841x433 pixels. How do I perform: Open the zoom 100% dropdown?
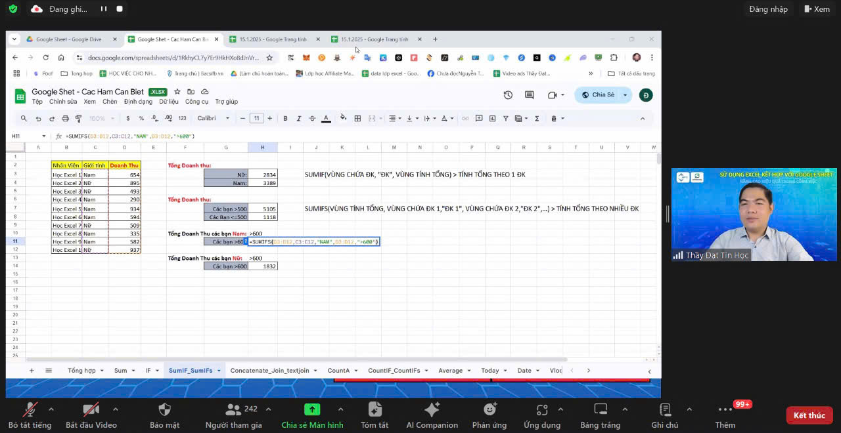click(x=101, y=119)
